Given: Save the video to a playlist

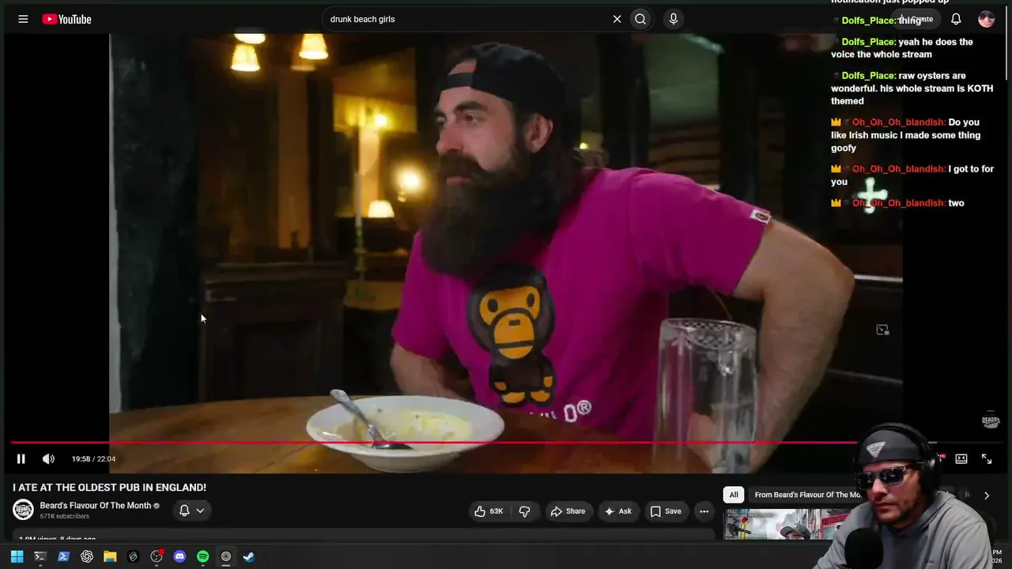Looking at the screenshot, I should click(666, 511).
